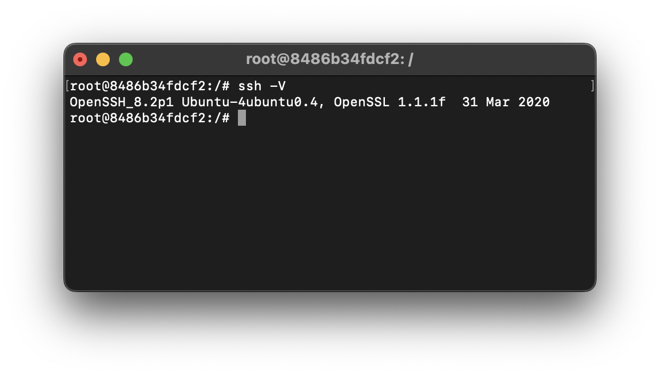Screen dimensions: 660x376
Task: Click the '31 Mar 2020' date text
Action: pos(508,102)
